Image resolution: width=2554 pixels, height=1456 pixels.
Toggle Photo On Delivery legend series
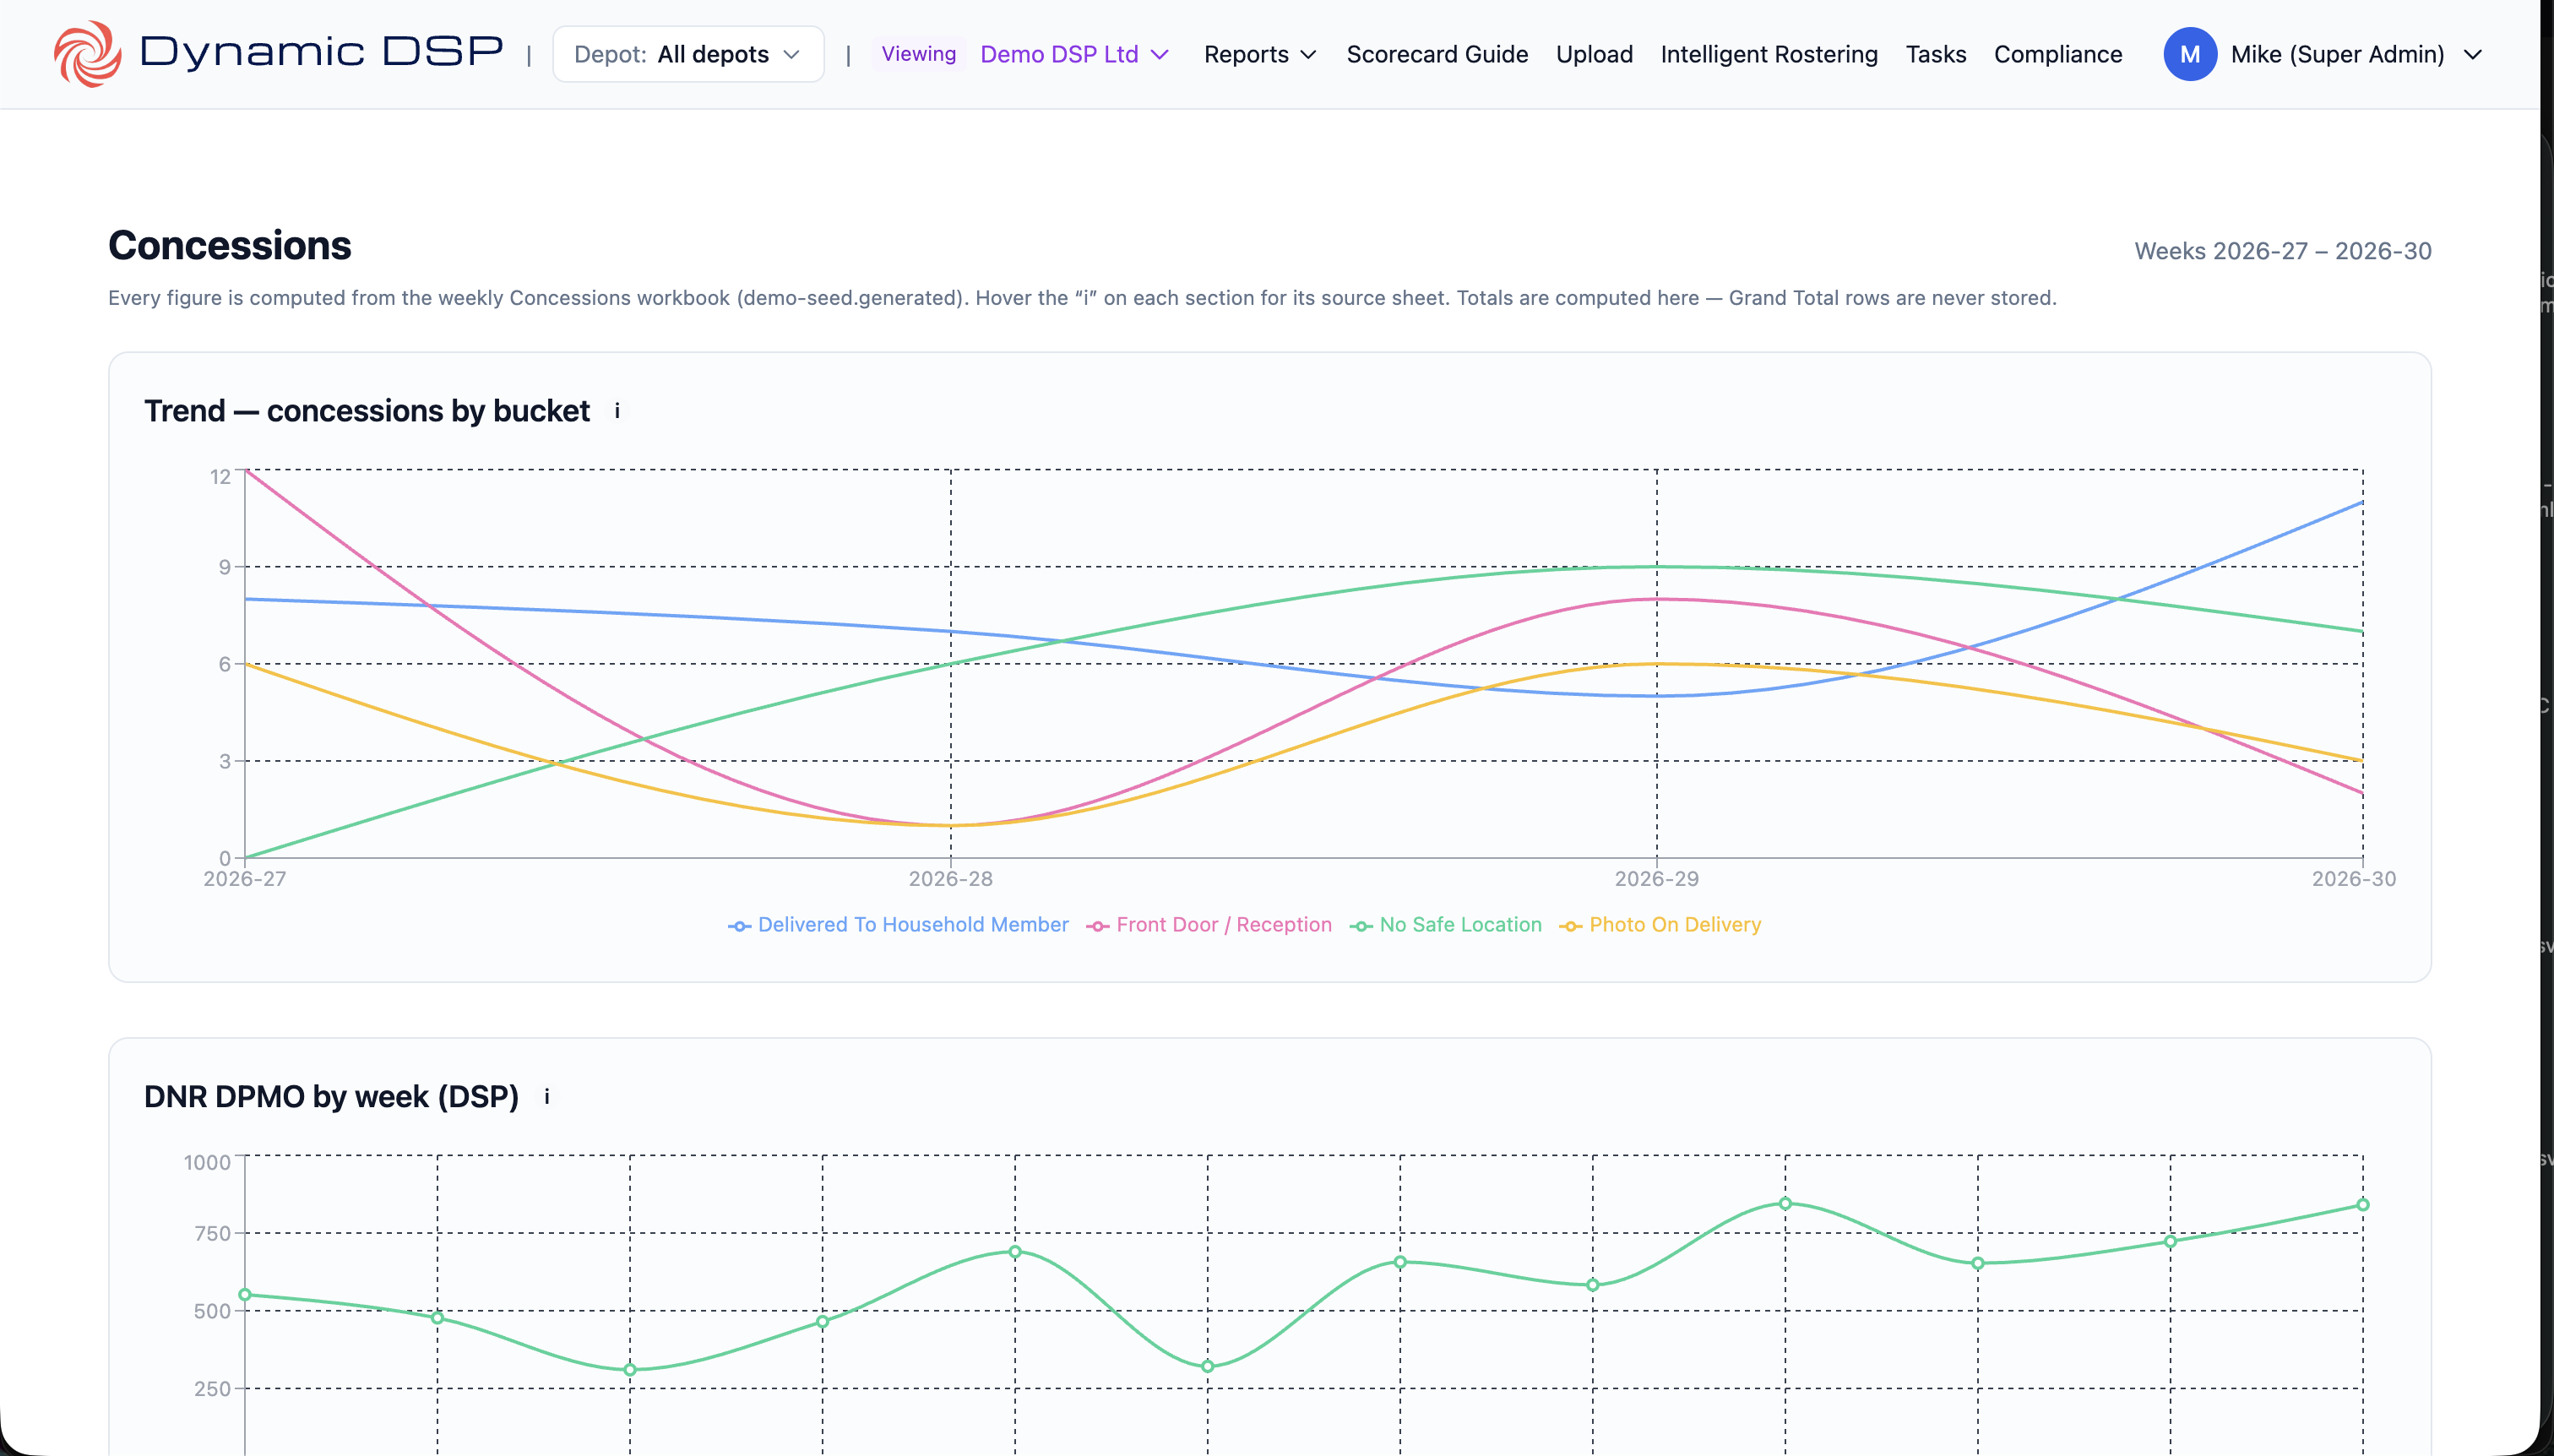1660,925
